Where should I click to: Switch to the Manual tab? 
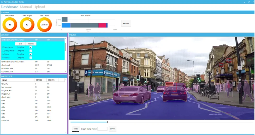pyautogui.click(x=26, y=7)
